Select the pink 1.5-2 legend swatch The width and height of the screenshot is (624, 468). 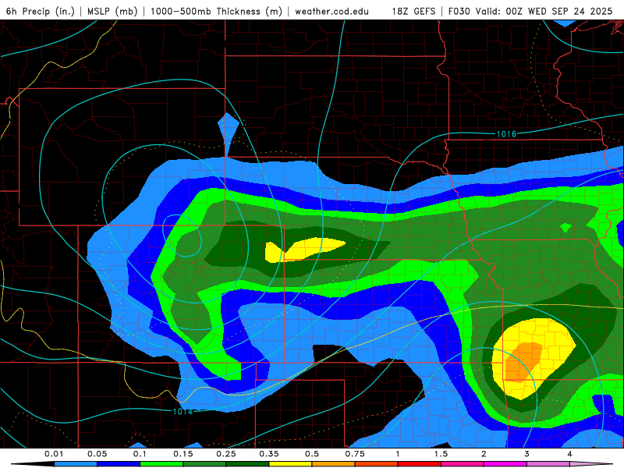click(463, 464)
